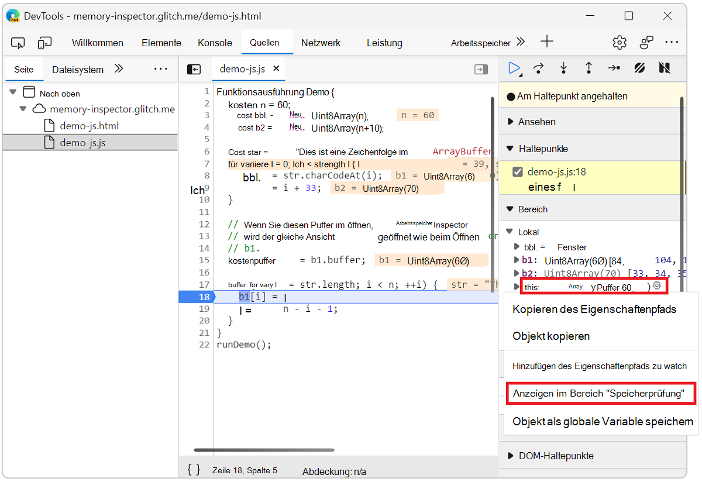This screenshot has height=482, width=702.
Task: Deactivate all breakpoints with the toolbar icon
Action: tap(639, 68)
